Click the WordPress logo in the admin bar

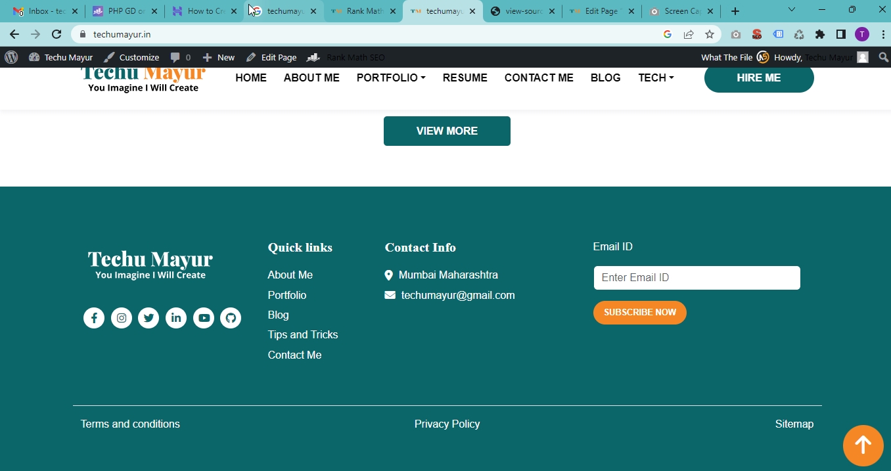[x=11, y=57]
